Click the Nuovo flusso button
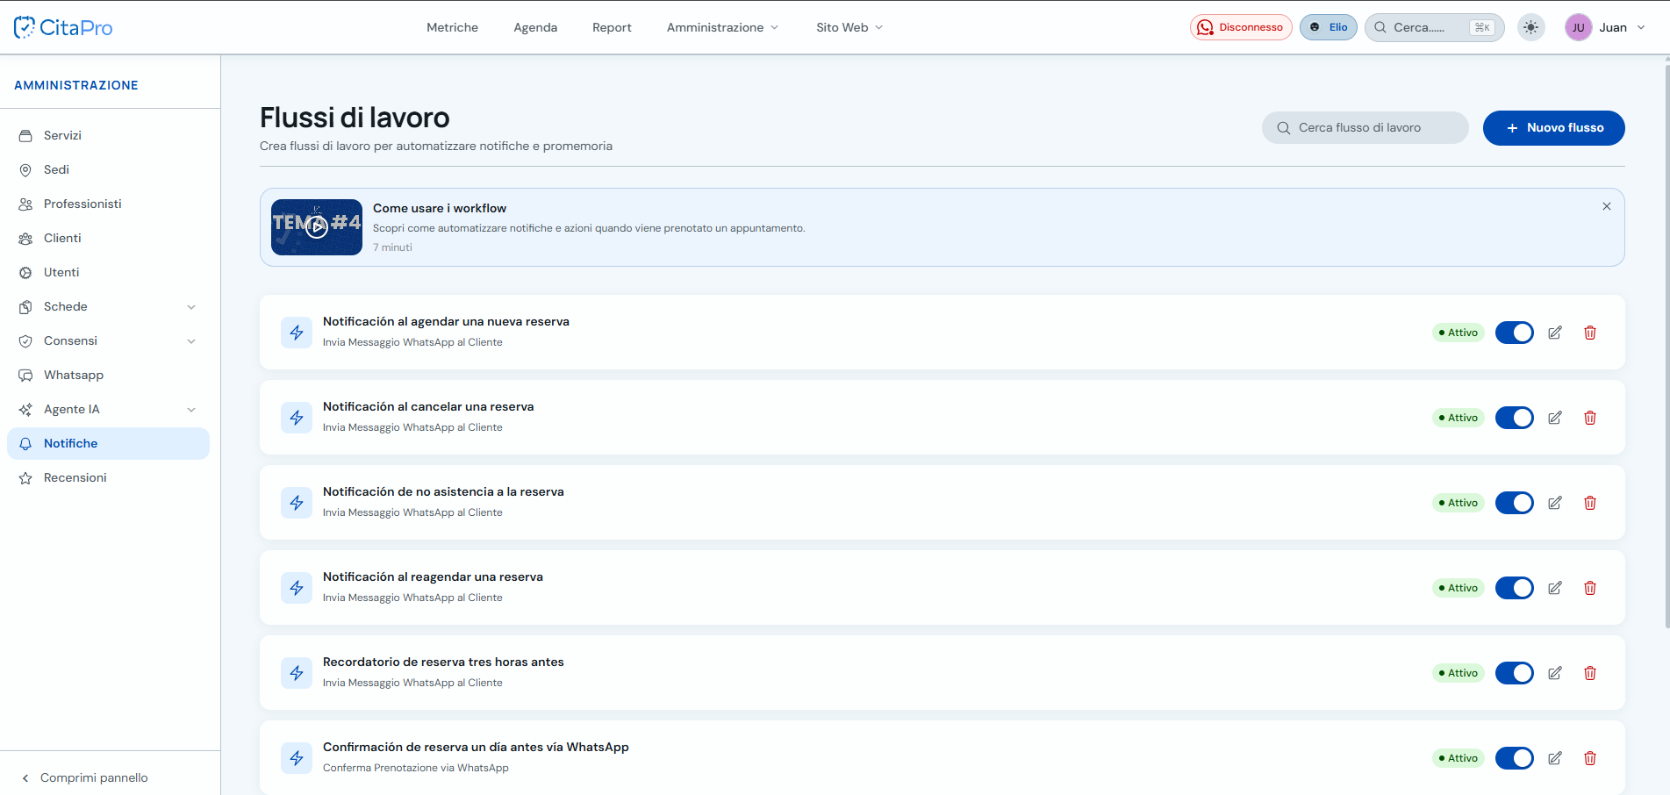The image size is (1670, 795). [x=1553, y=127]
